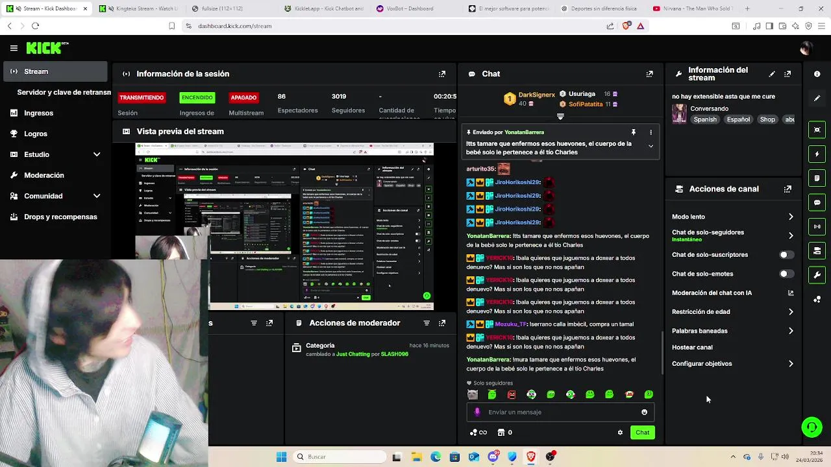This screenshot has width=831, height=467.
Task: Open the emoji picker in message box
Action: pyautogui.click(x=644, y=412)
